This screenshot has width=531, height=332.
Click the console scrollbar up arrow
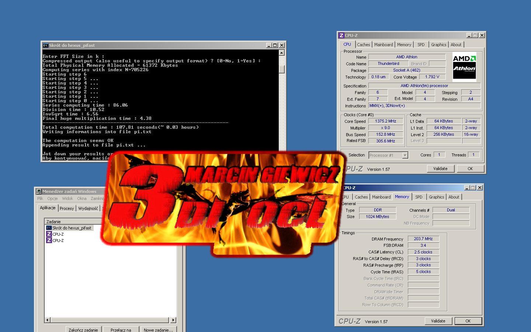[x=282, y=53]
